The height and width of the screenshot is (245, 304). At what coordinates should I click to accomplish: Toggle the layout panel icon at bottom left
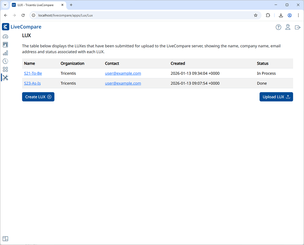pos(6,239)
